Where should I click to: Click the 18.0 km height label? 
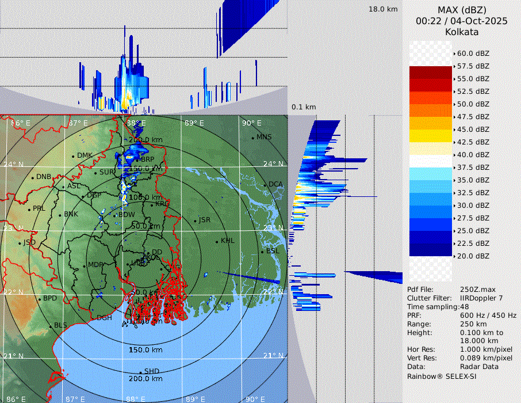click(x=383, y=9)
